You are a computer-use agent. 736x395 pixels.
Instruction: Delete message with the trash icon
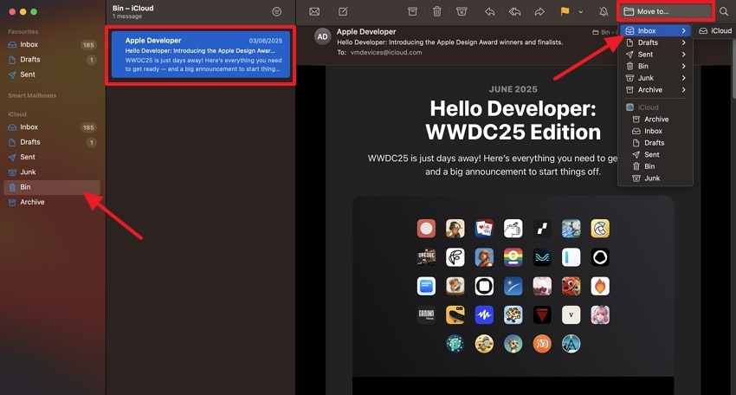pos(437,12)
